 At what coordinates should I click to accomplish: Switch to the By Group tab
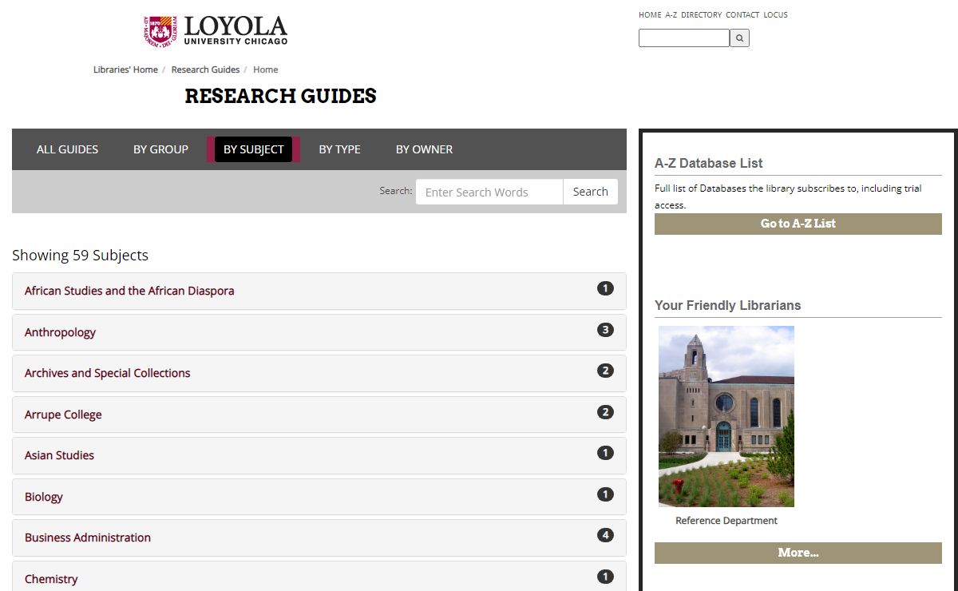160,149
